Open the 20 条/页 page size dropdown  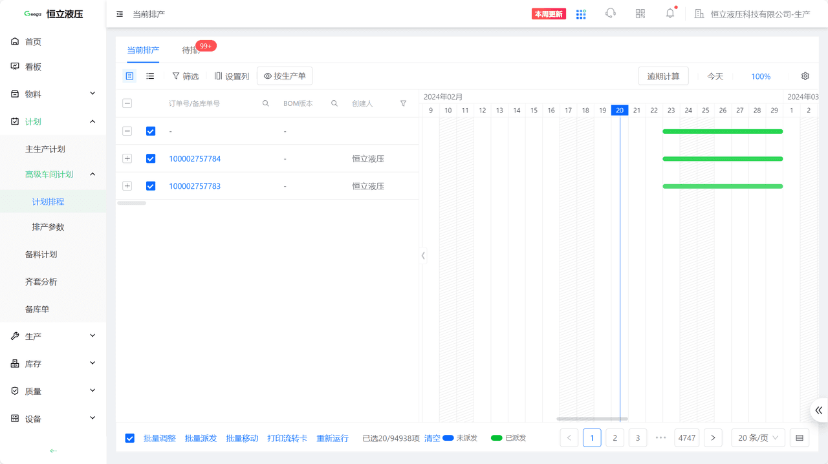click(x=758, y=438)
